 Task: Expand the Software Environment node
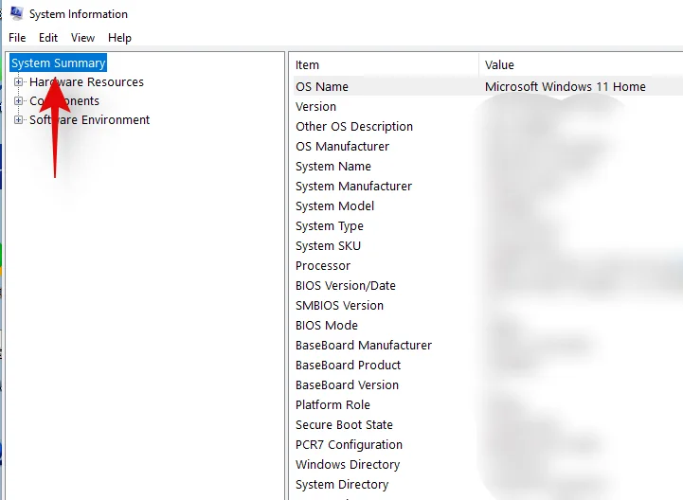tap(18, 119)
